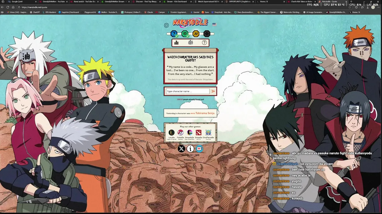Viewport: 382px width, 214px height.
Task: Open LoLdle game icon
Action: (x=172, y=133)
